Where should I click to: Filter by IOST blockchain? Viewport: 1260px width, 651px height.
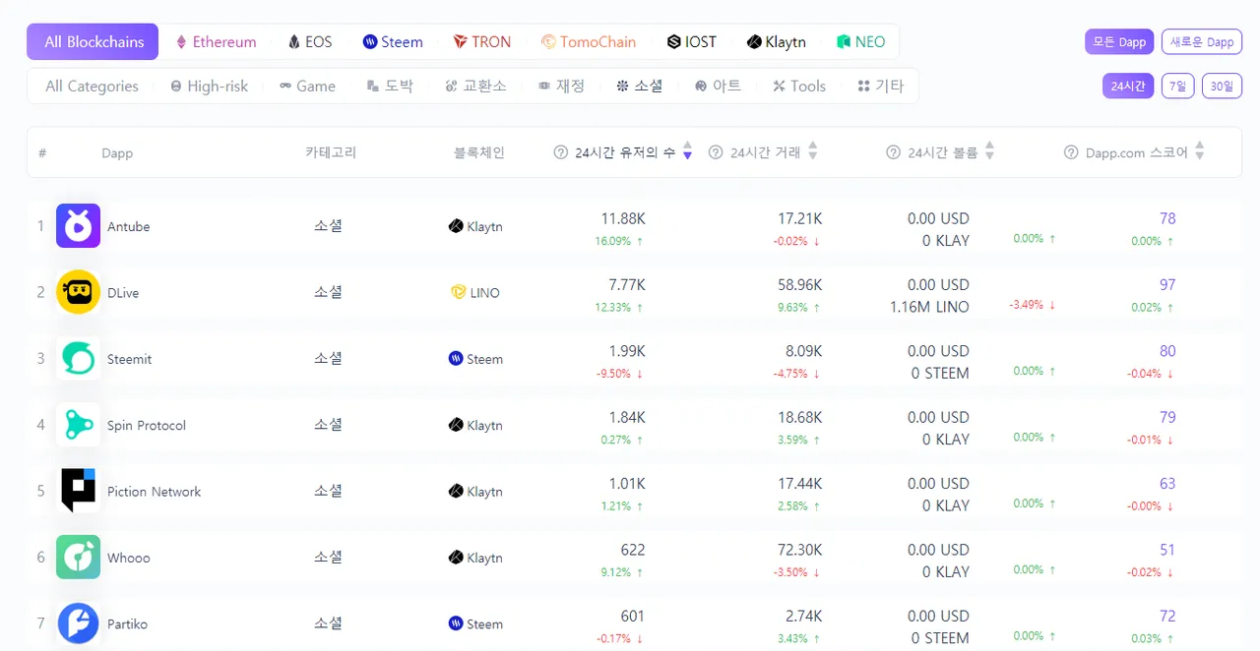(691, 41)
